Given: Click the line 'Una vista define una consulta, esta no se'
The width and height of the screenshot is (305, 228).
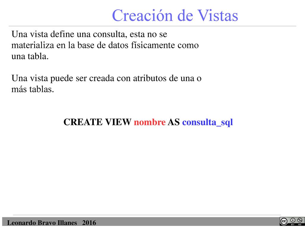Looking at the screenshot, I should point(89,34).
